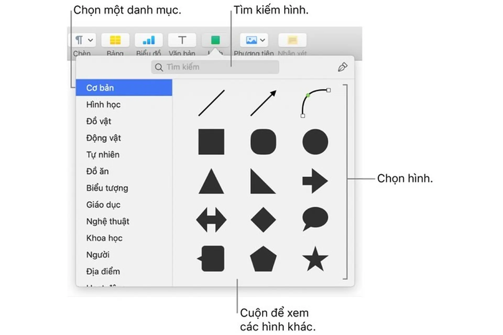This screenshot has width=503, height=335.
Task: Insert the square shape
Action: 211,142
